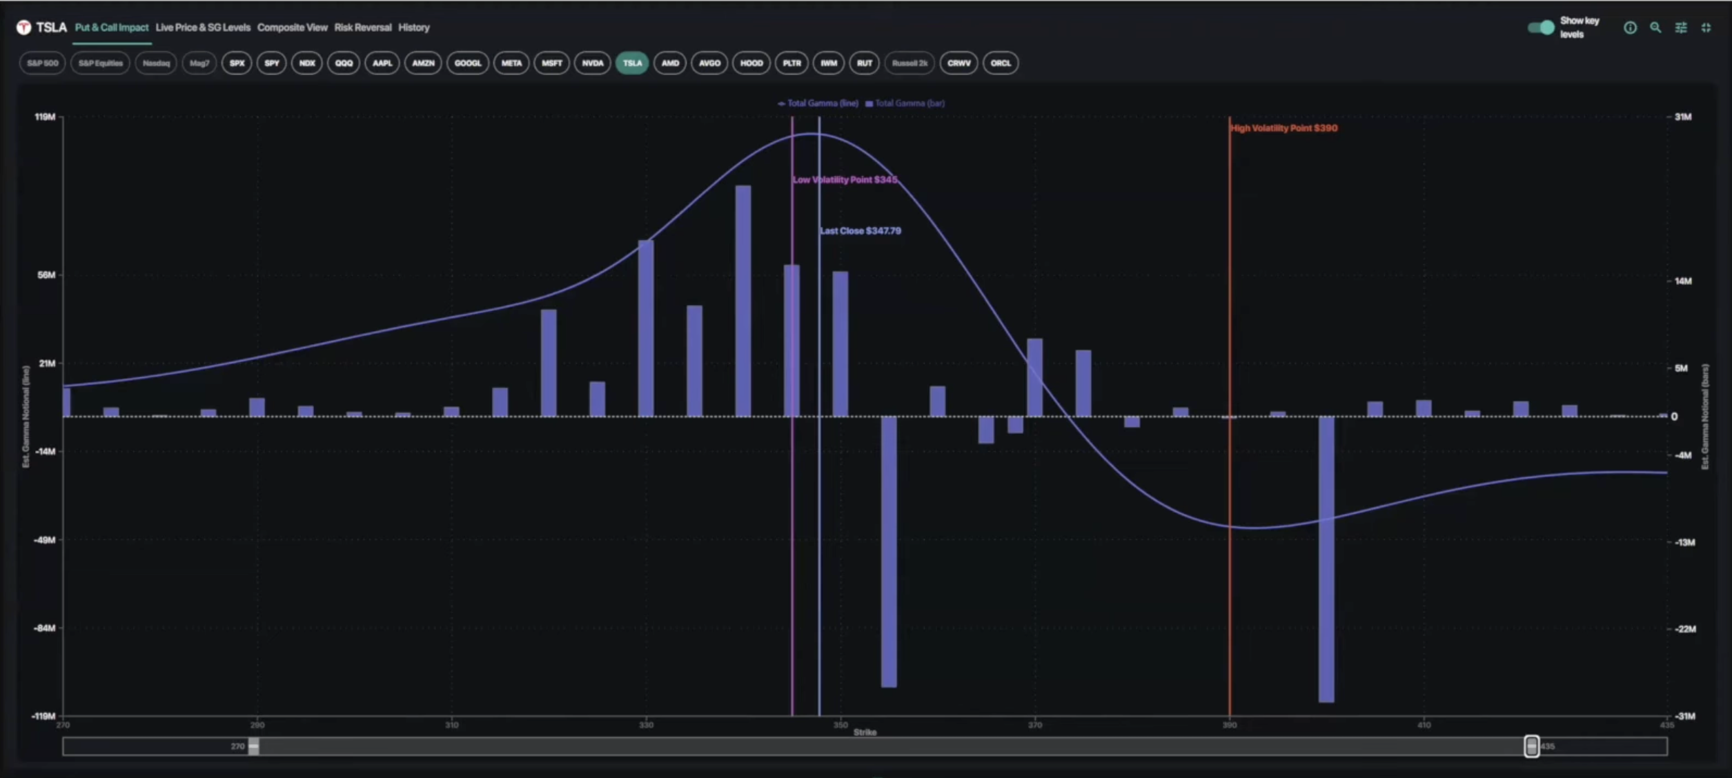Open the chart settings sliders icon
1732x778 pixels.
click(1681, 28)
